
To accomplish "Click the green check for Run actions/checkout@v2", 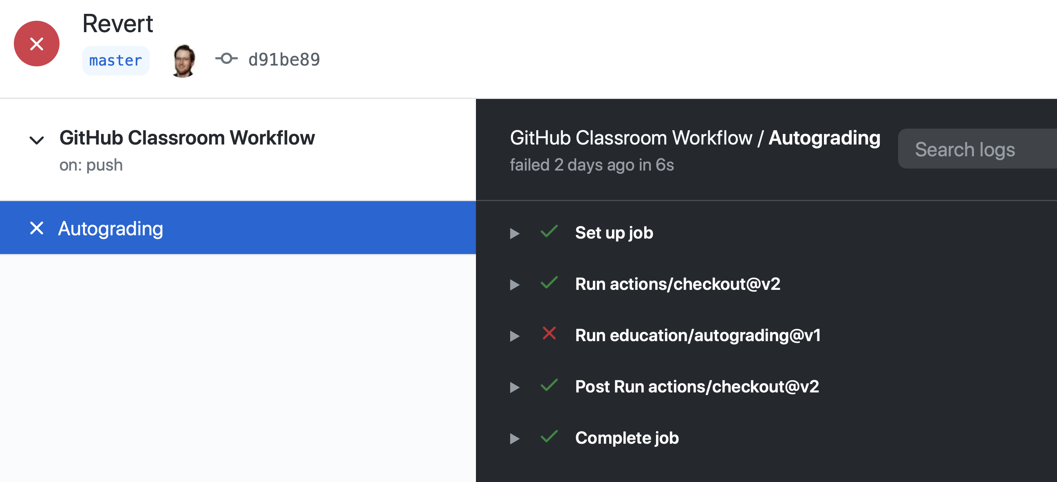I will 549,283.
